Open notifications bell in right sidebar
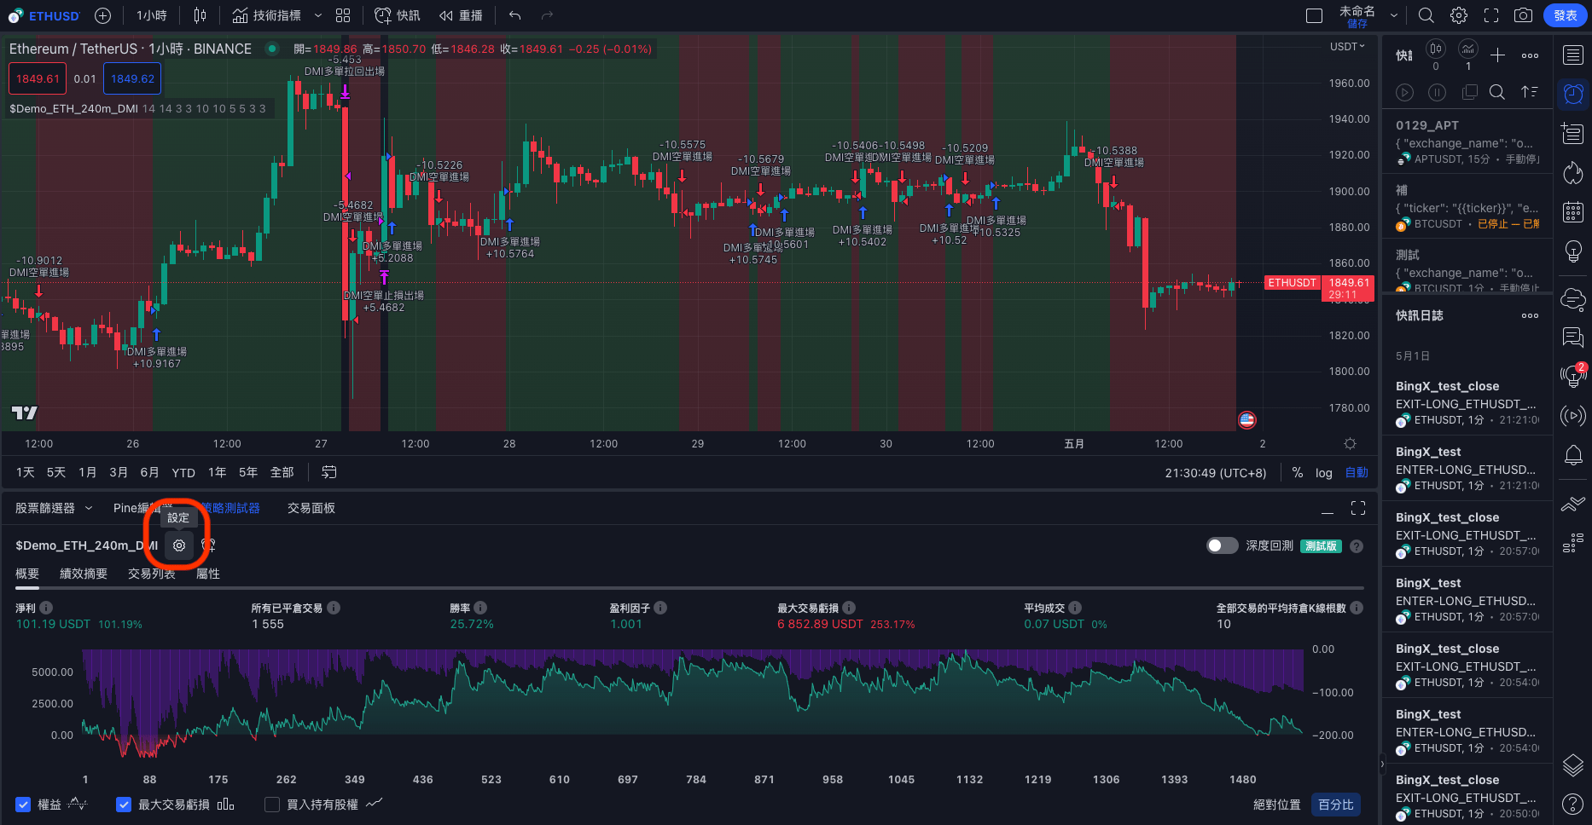 tap(1573, 455)
